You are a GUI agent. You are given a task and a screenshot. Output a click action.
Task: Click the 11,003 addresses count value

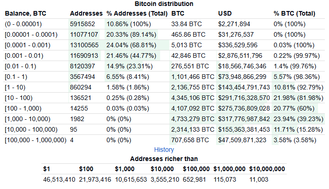click(x=258, y=179)
